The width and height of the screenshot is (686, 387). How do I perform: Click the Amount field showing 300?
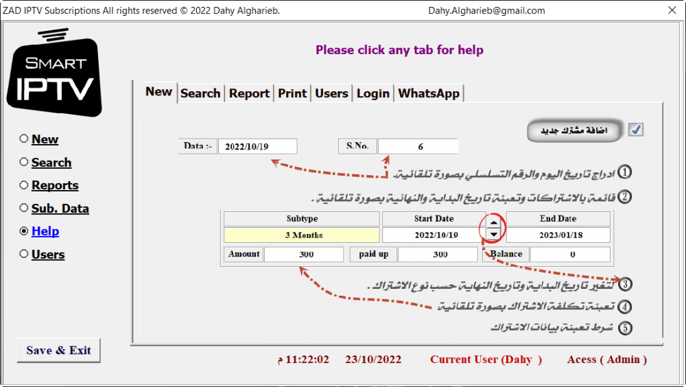click(304, 255)
